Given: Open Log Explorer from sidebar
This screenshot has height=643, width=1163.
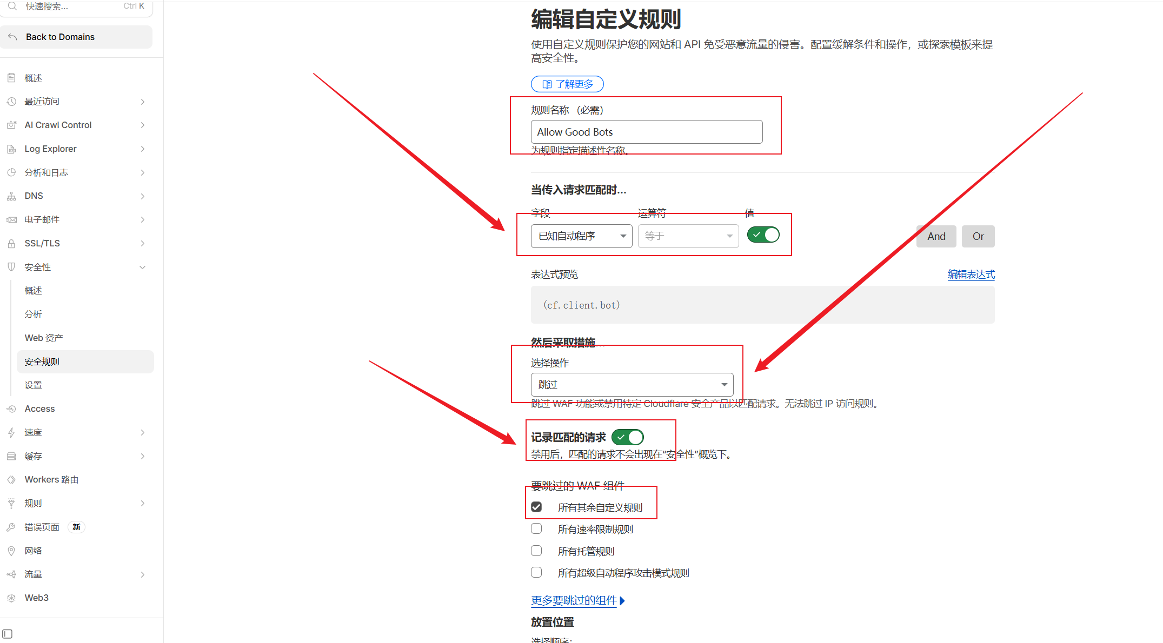Looking at the screenshot, I should point(50,149).
